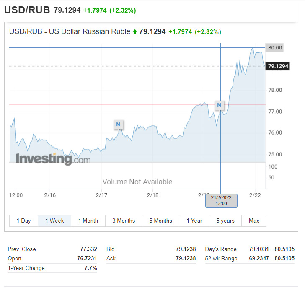Screen dimensions: 305x288
Task: Switch chart range to 1 Day
Action: [x=23, y=221]
